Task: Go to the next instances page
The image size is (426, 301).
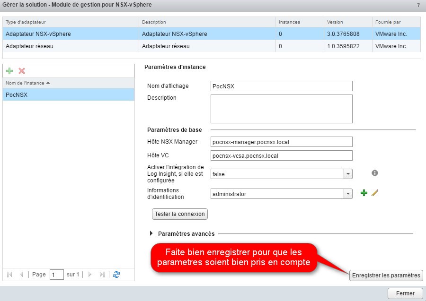Action: point(90,275)
